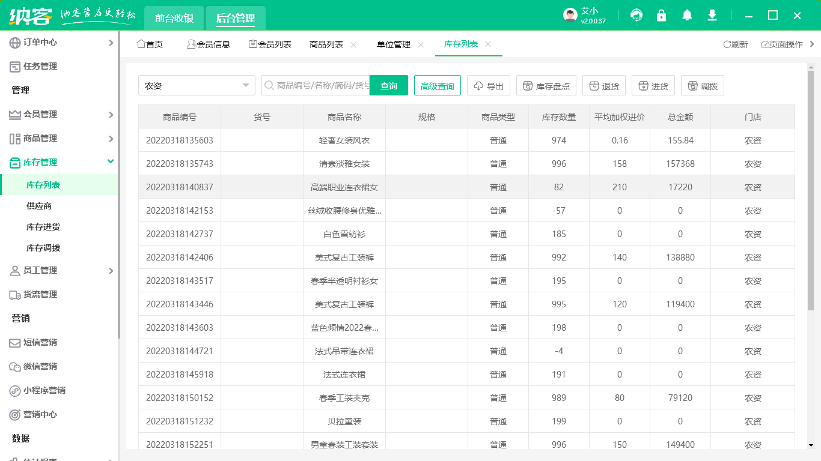Click the row 法式吊带连衣裙

[466, 351]
